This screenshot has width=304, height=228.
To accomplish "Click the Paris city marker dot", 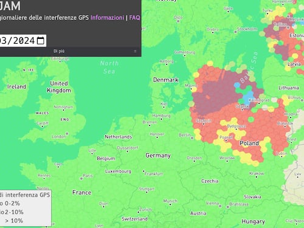I will coord(81,179).
